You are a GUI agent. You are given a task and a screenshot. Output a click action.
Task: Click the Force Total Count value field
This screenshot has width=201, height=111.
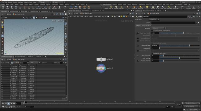point(155,33)
